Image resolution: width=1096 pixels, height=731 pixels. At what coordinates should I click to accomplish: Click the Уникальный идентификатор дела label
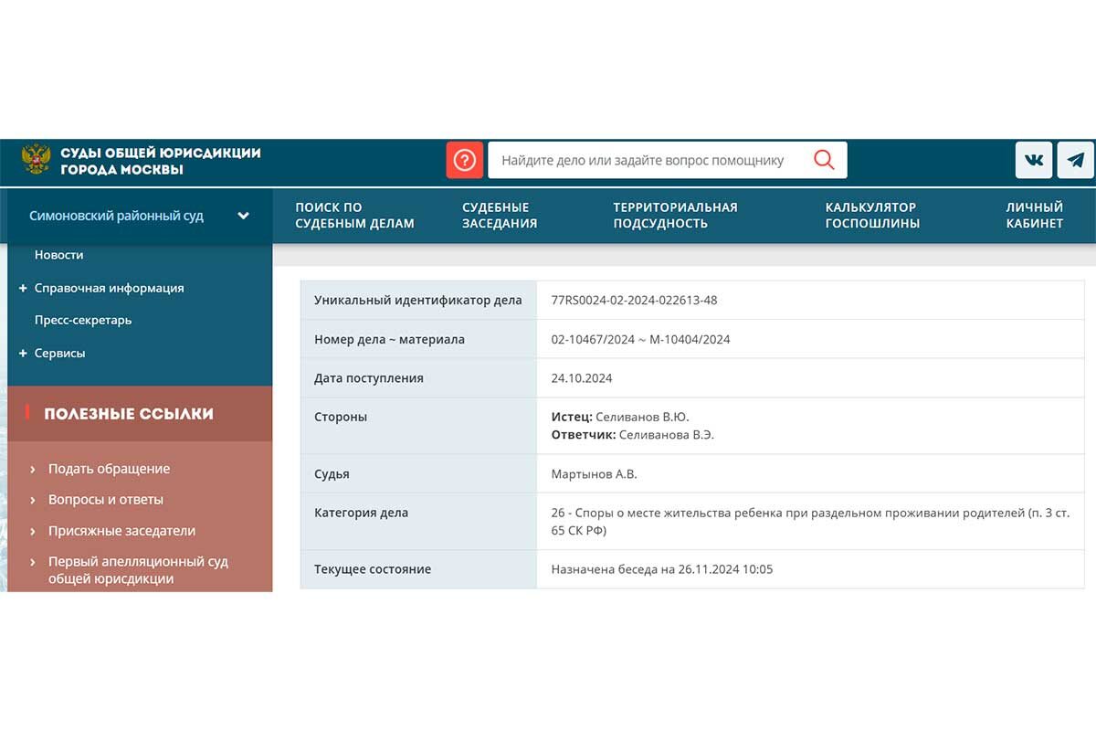click(x=418, y=300)
